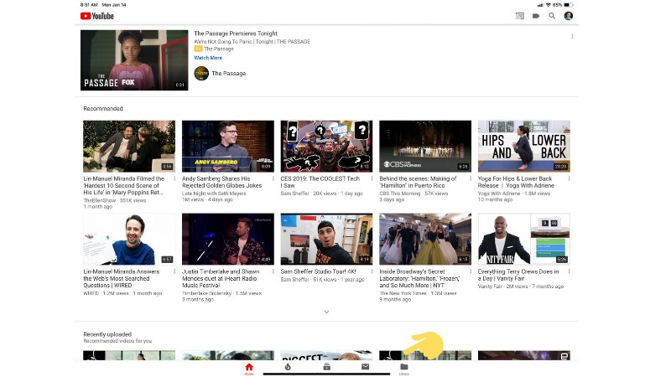Select 'Yoga With Adriene · 1.8M views' text
The image size is (671, 377).
(x=515, y=194)
